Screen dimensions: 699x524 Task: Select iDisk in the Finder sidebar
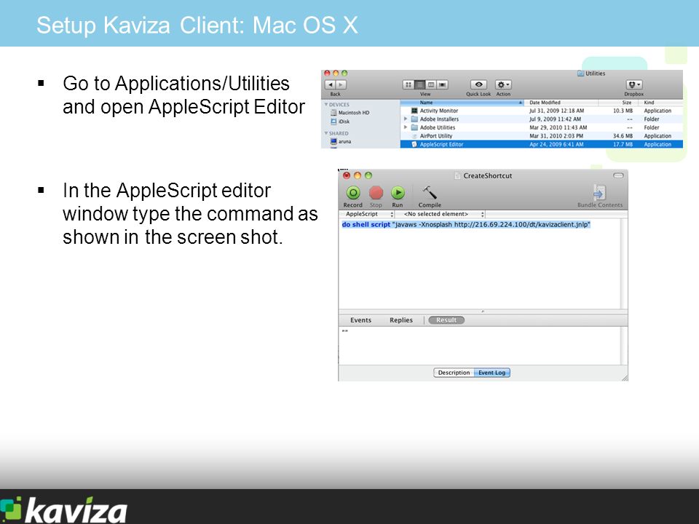click(340, 122)
